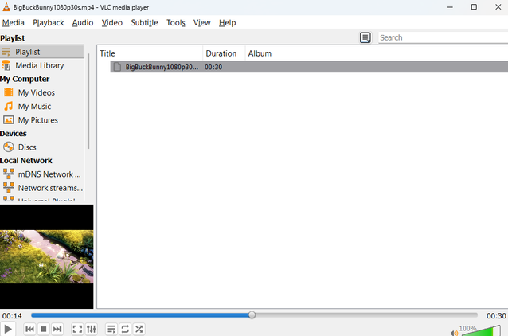Click the My Music note icon
This screenshot has height=336, width=508.
tap(9, 106)
